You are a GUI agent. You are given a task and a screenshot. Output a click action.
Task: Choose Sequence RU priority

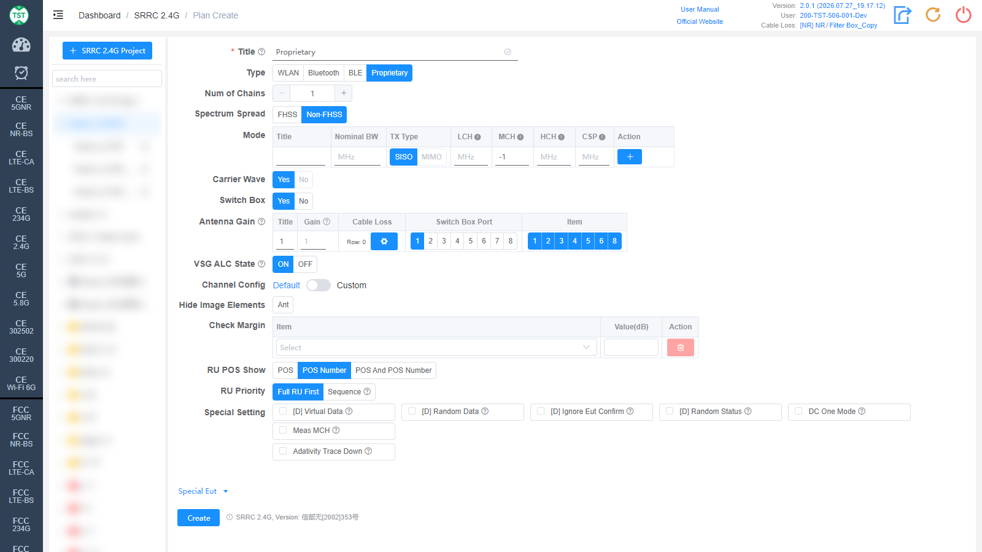349,392
